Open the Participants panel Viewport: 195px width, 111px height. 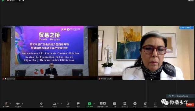click(x=55, y=105)
